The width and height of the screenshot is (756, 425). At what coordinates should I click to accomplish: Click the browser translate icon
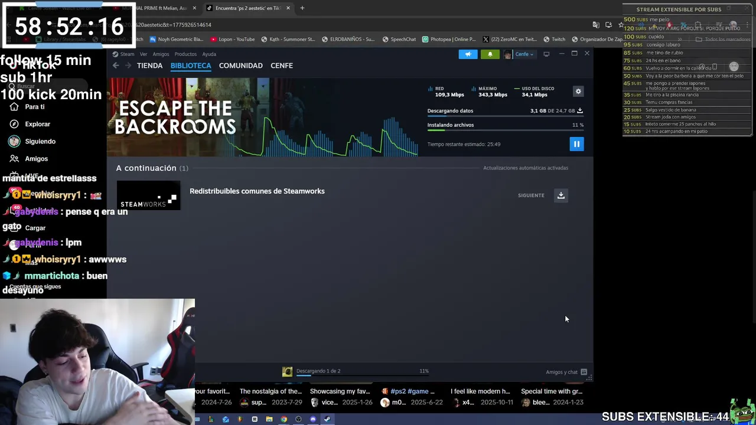(x=596, y=25)
